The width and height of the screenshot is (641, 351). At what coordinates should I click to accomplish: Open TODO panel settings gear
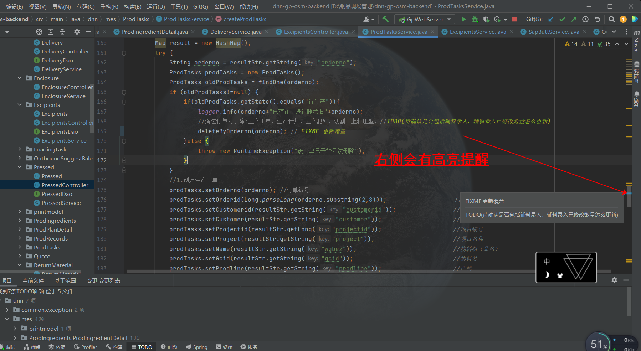(614, 280)
